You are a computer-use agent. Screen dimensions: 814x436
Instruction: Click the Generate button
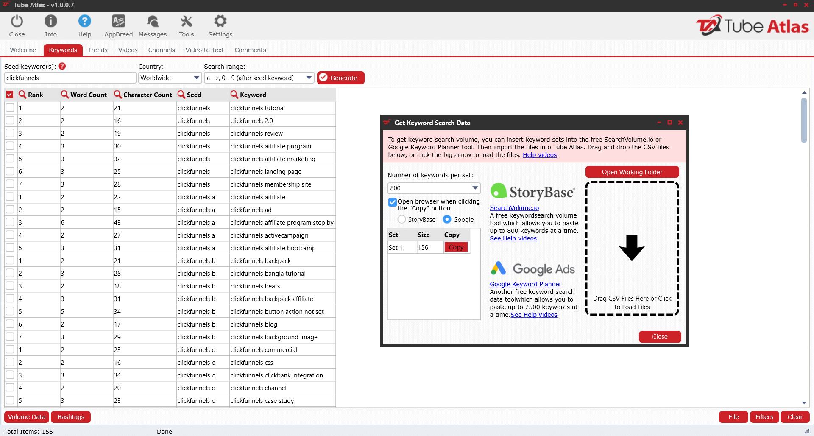click(x=341, y=78)
